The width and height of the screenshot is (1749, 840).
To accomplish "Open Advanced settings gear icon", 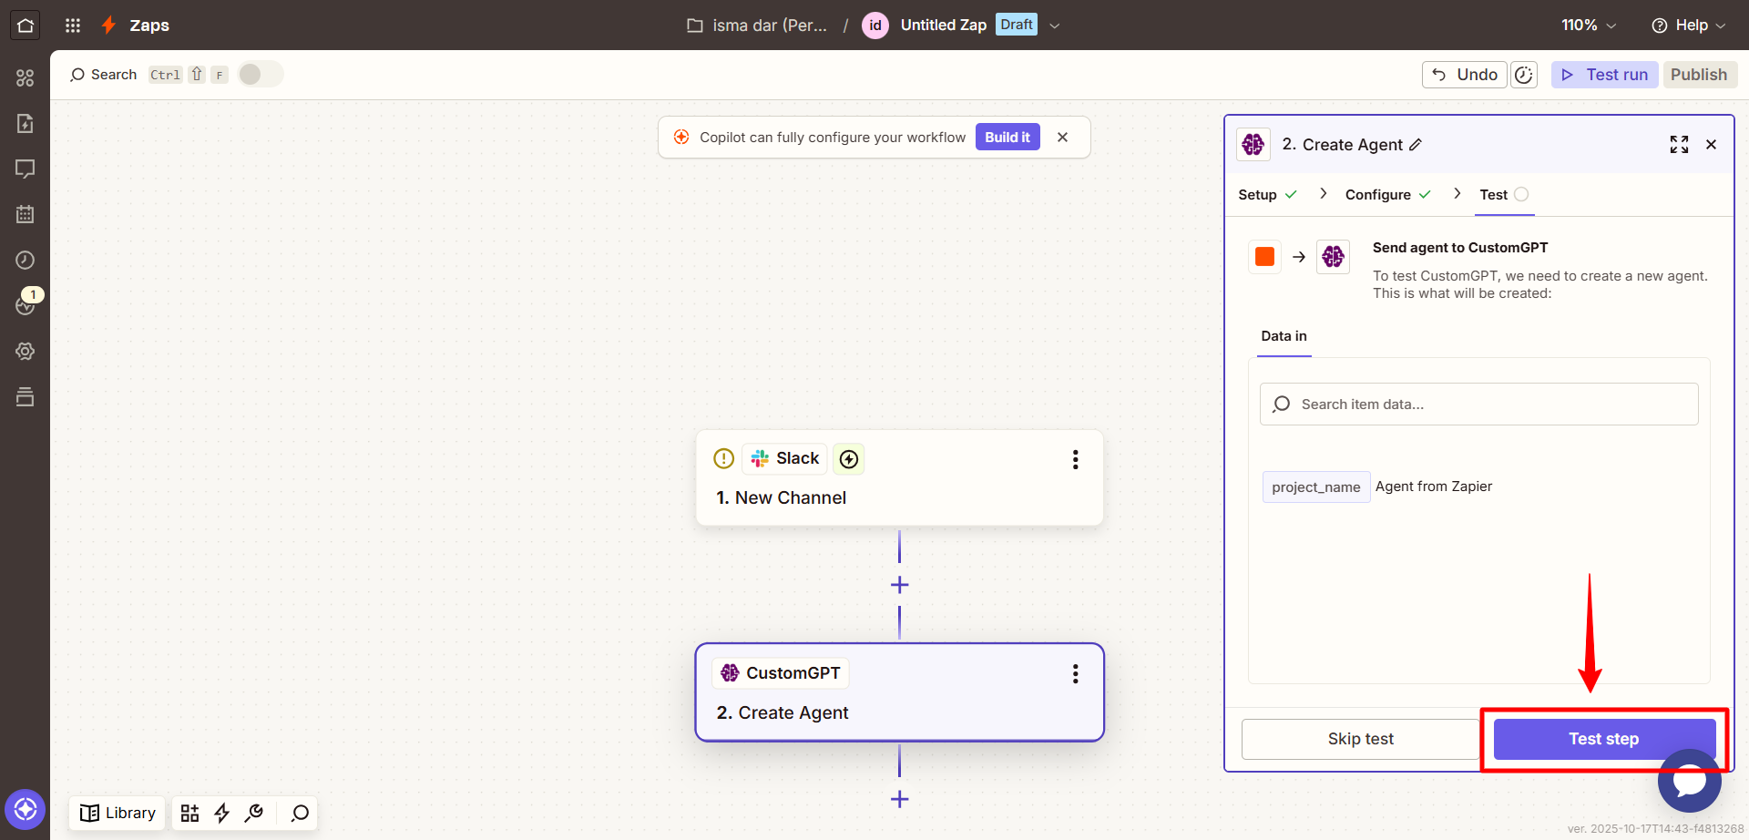I will [26, 351].
